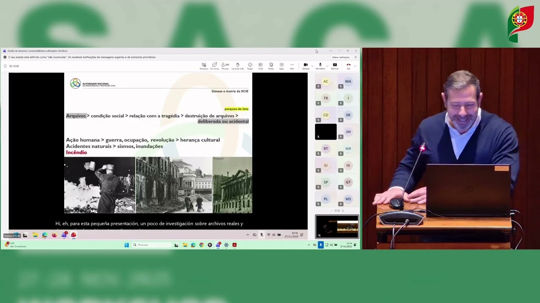The image size is (540, 303).
Task: Open Google Chrome from the outer taskbar
Action: (202, 245)
